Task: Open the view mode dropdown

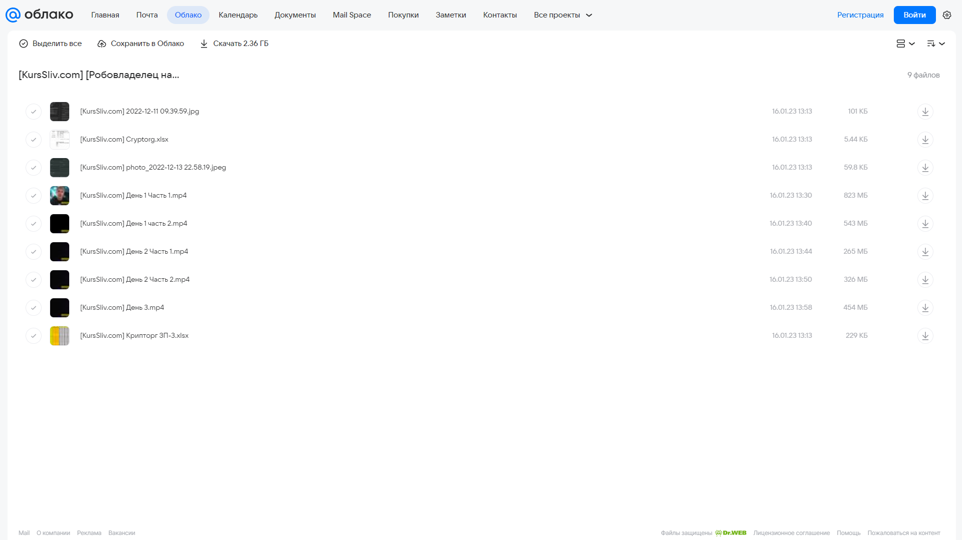Action: pyautogui.click(x=905, y=44)
